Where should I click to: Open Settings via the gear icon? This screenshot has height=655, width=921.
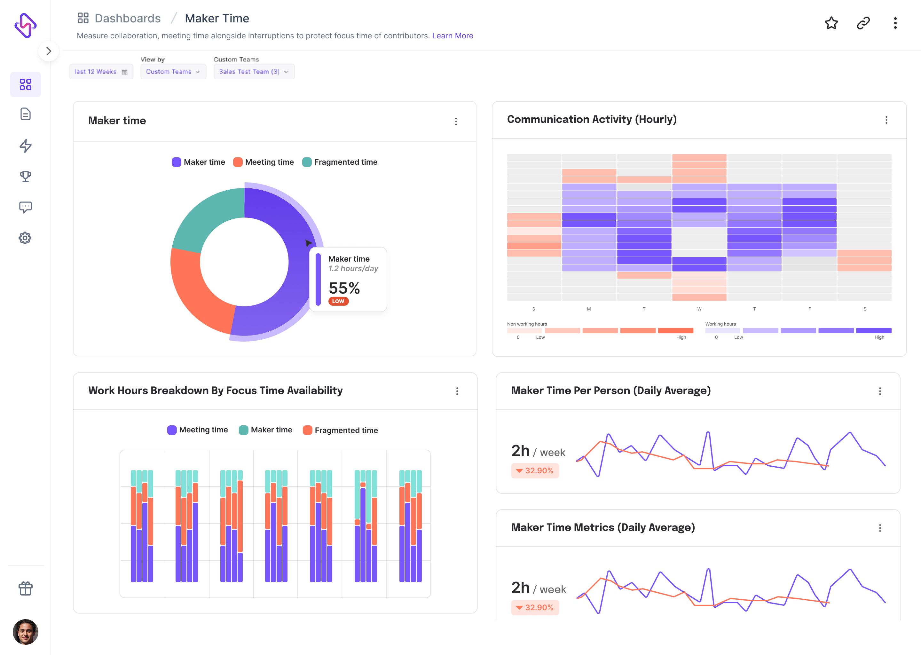point(25,238)
